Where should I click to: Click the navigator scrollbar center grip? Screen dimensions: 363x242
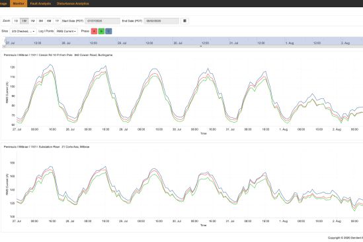(201, 46)
